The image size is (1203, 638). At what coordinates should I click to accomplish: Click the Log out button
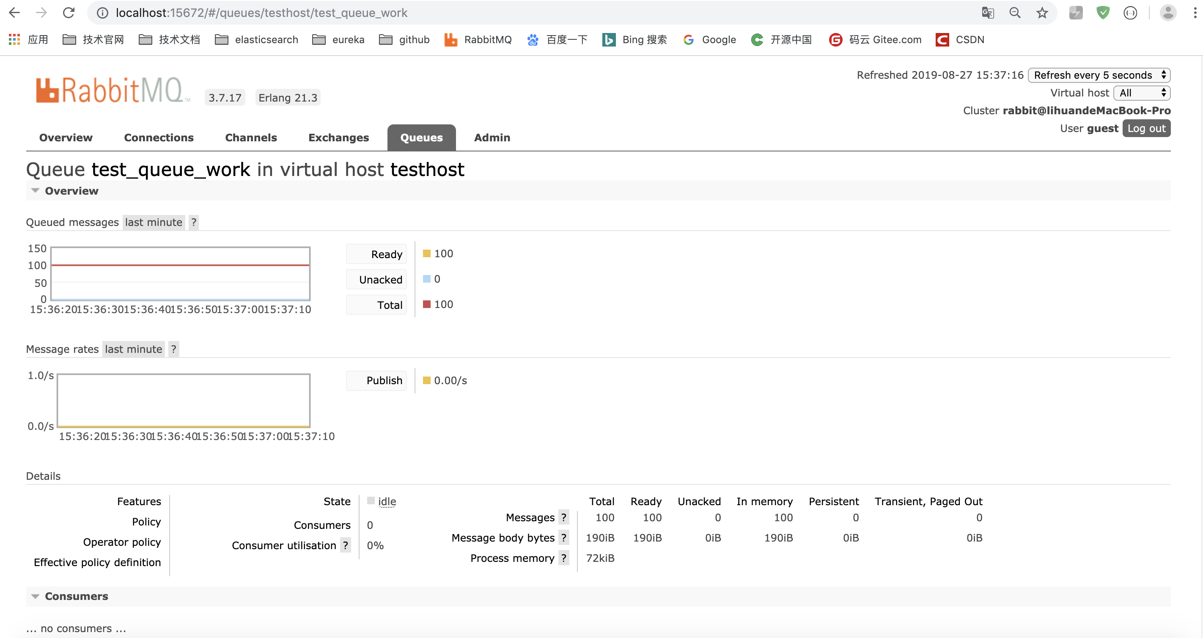click(1146, 129)
